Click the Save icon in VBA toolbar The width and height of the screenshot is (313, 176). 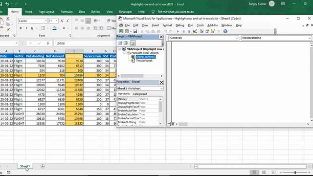point(135,31)
